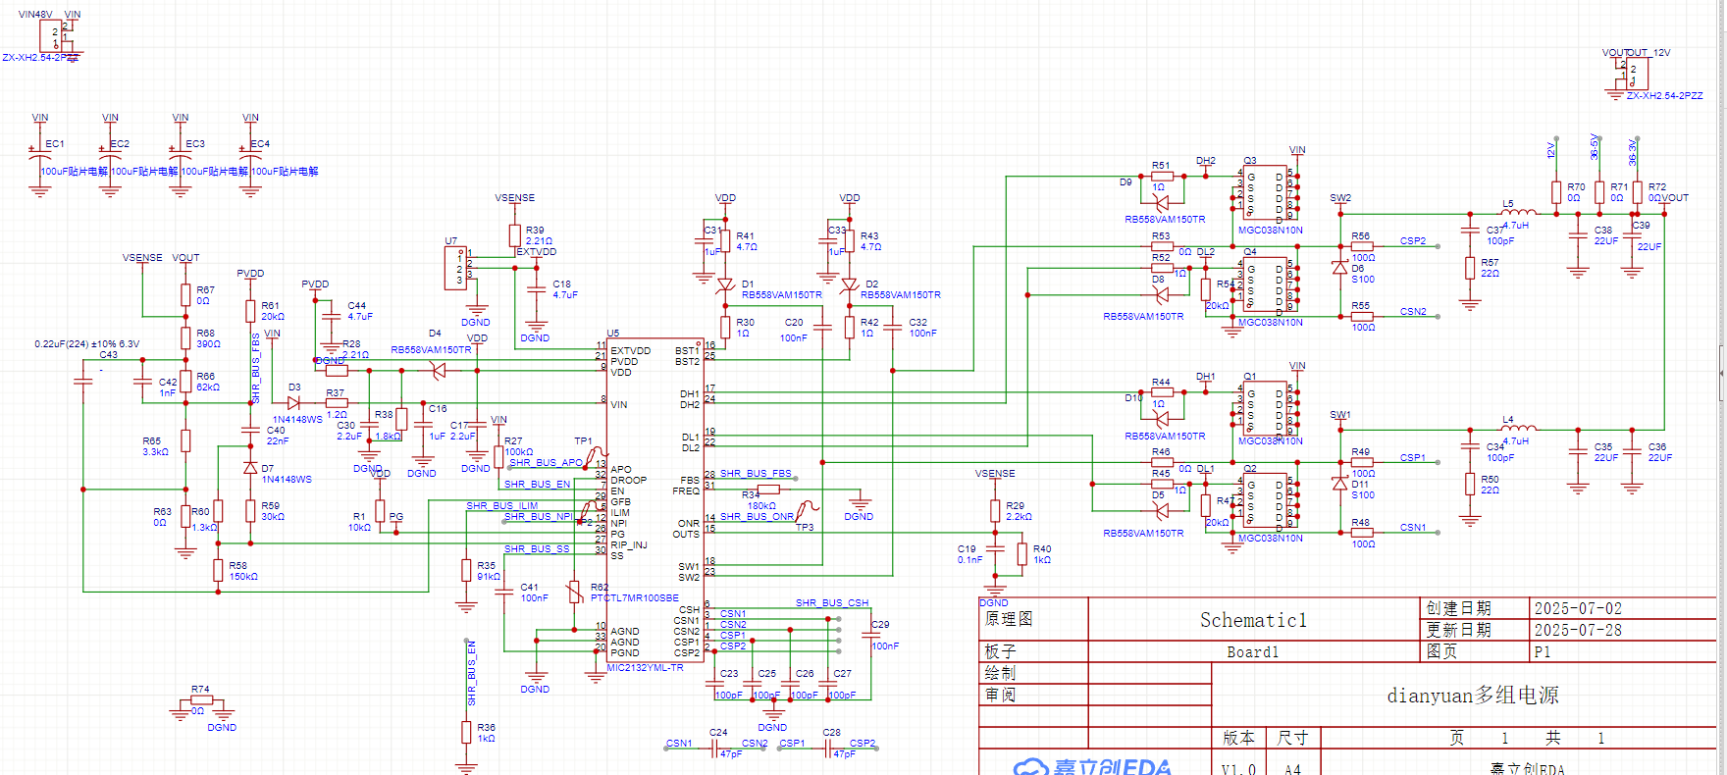
Task: Select the U7 three-pin header
Action: [456, 267]
